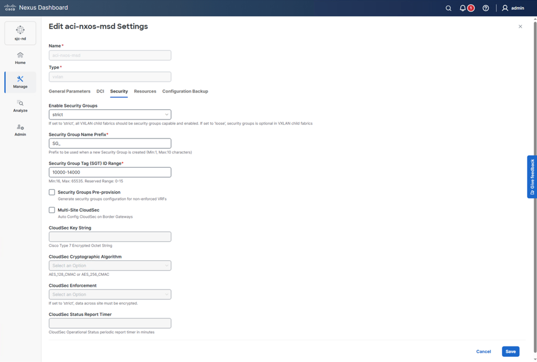This screenshot has height=362, width=537.
Task: Click the SGT ID Range field
Action: (110, 172)
